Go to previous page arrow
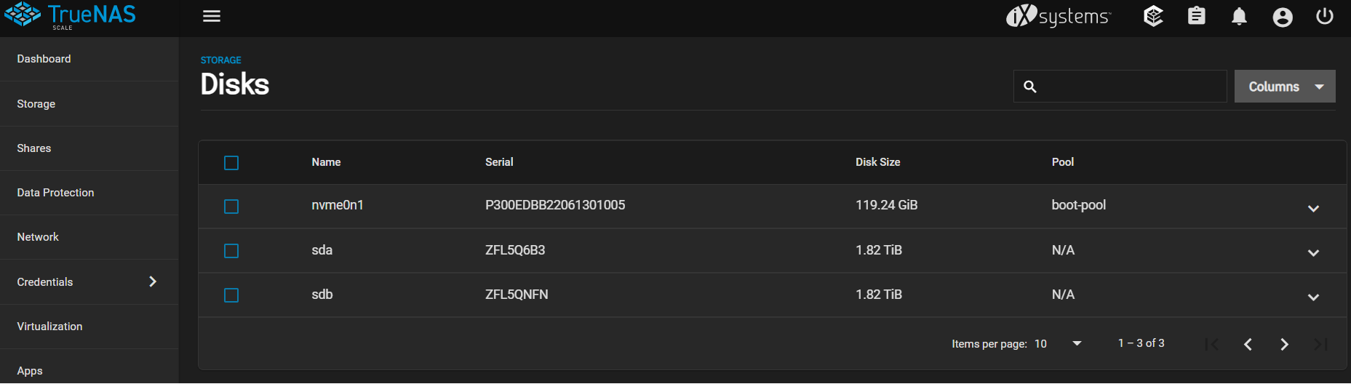The height and width of the screenshot is (384, 1351). tap(1248, 344)
